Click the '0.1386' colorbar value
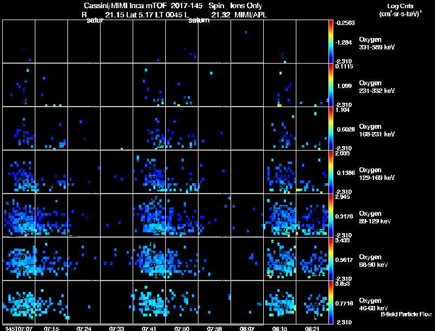The width and height of the screenshot is (435, 331). click(x=346, y=173)
